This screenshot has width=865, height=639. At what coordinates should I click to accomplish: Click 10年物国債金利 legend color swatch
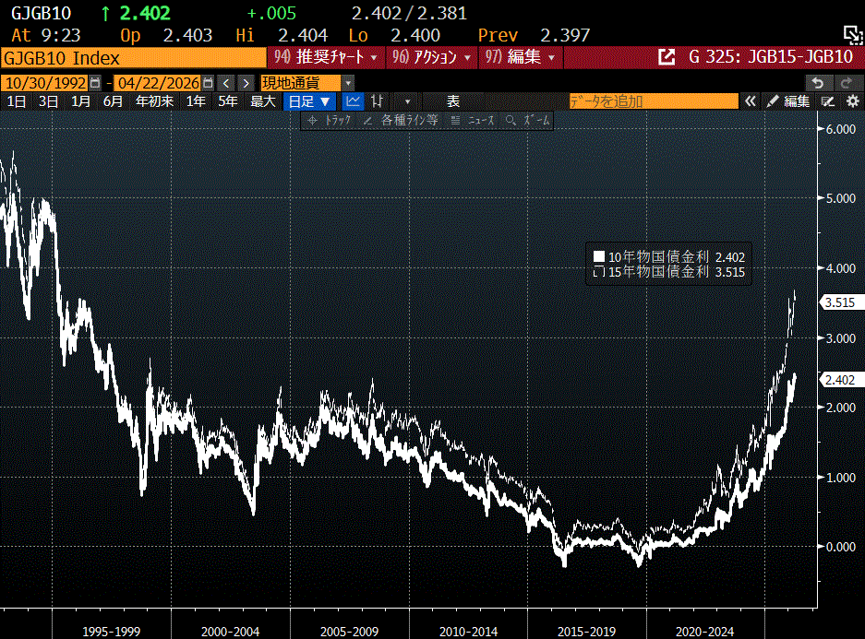(x=599, y=257)
